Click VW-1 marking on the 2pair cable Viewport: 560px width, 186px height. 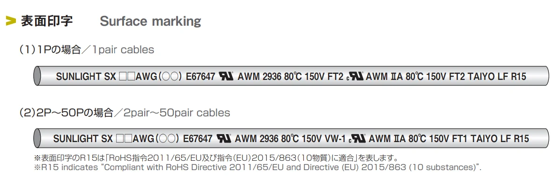335,139
